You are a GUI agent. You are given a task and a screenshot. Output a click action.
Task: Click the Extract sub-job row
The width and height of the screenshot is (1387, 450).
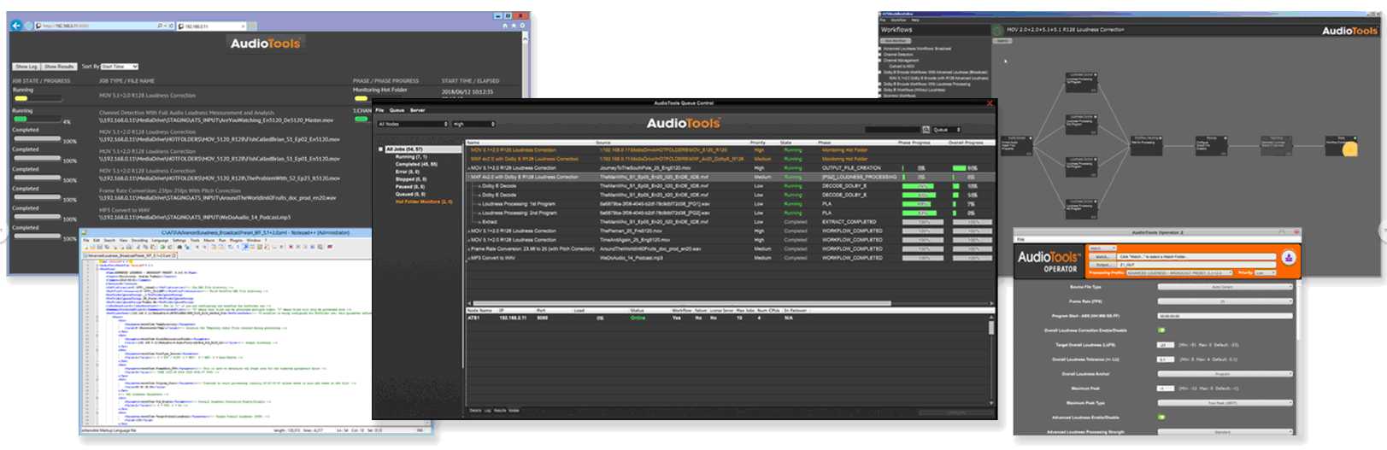click(x=729, y=222)
